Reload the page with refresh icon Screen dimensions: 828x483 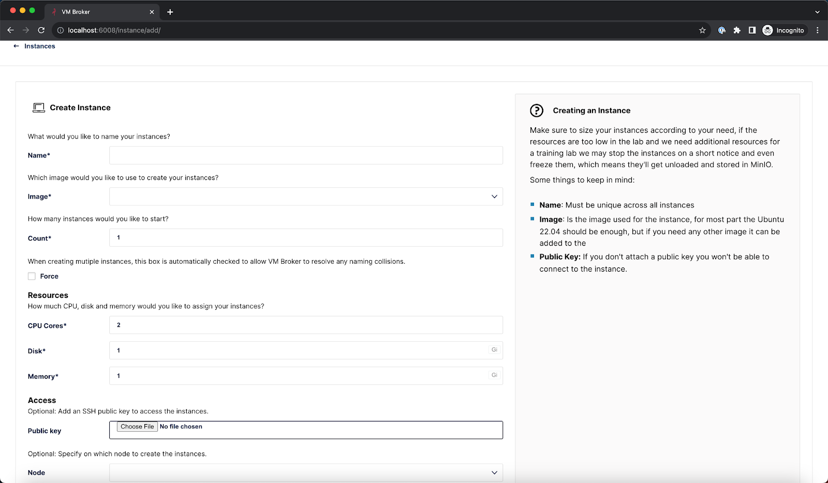(x=41, y=31)
